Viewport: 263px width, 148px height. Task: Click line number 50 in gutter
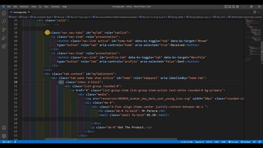tap(16, 82)
